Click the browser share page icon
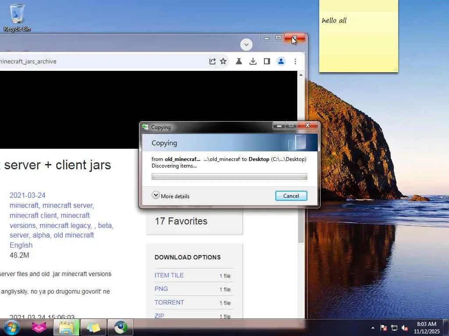The height and width of the screenshot is (336, 449). coord(212,61)
